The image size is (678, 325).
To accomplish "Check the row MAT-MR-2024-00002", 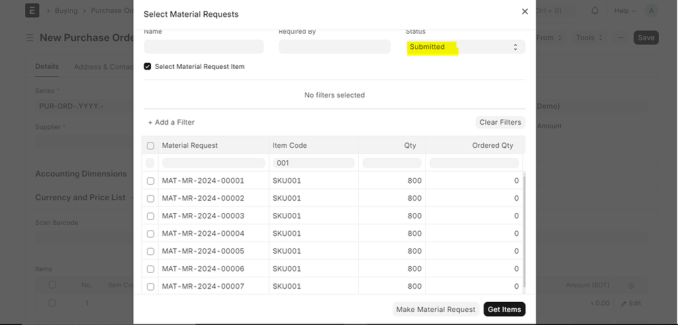I will pos(150,199).
